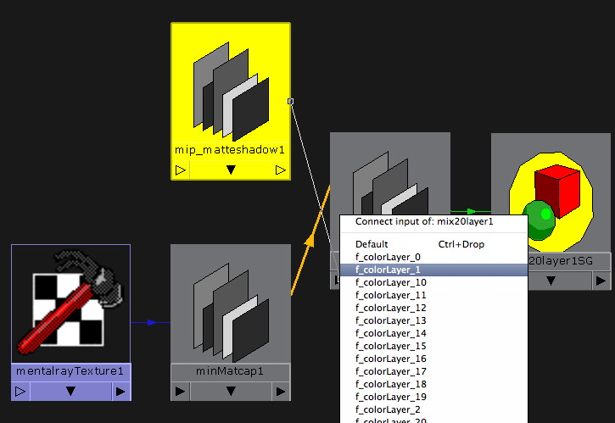615x423 pixels.
Task: Choose f_colorLayer_10 in the connect menu
Action: click(433, 282)
